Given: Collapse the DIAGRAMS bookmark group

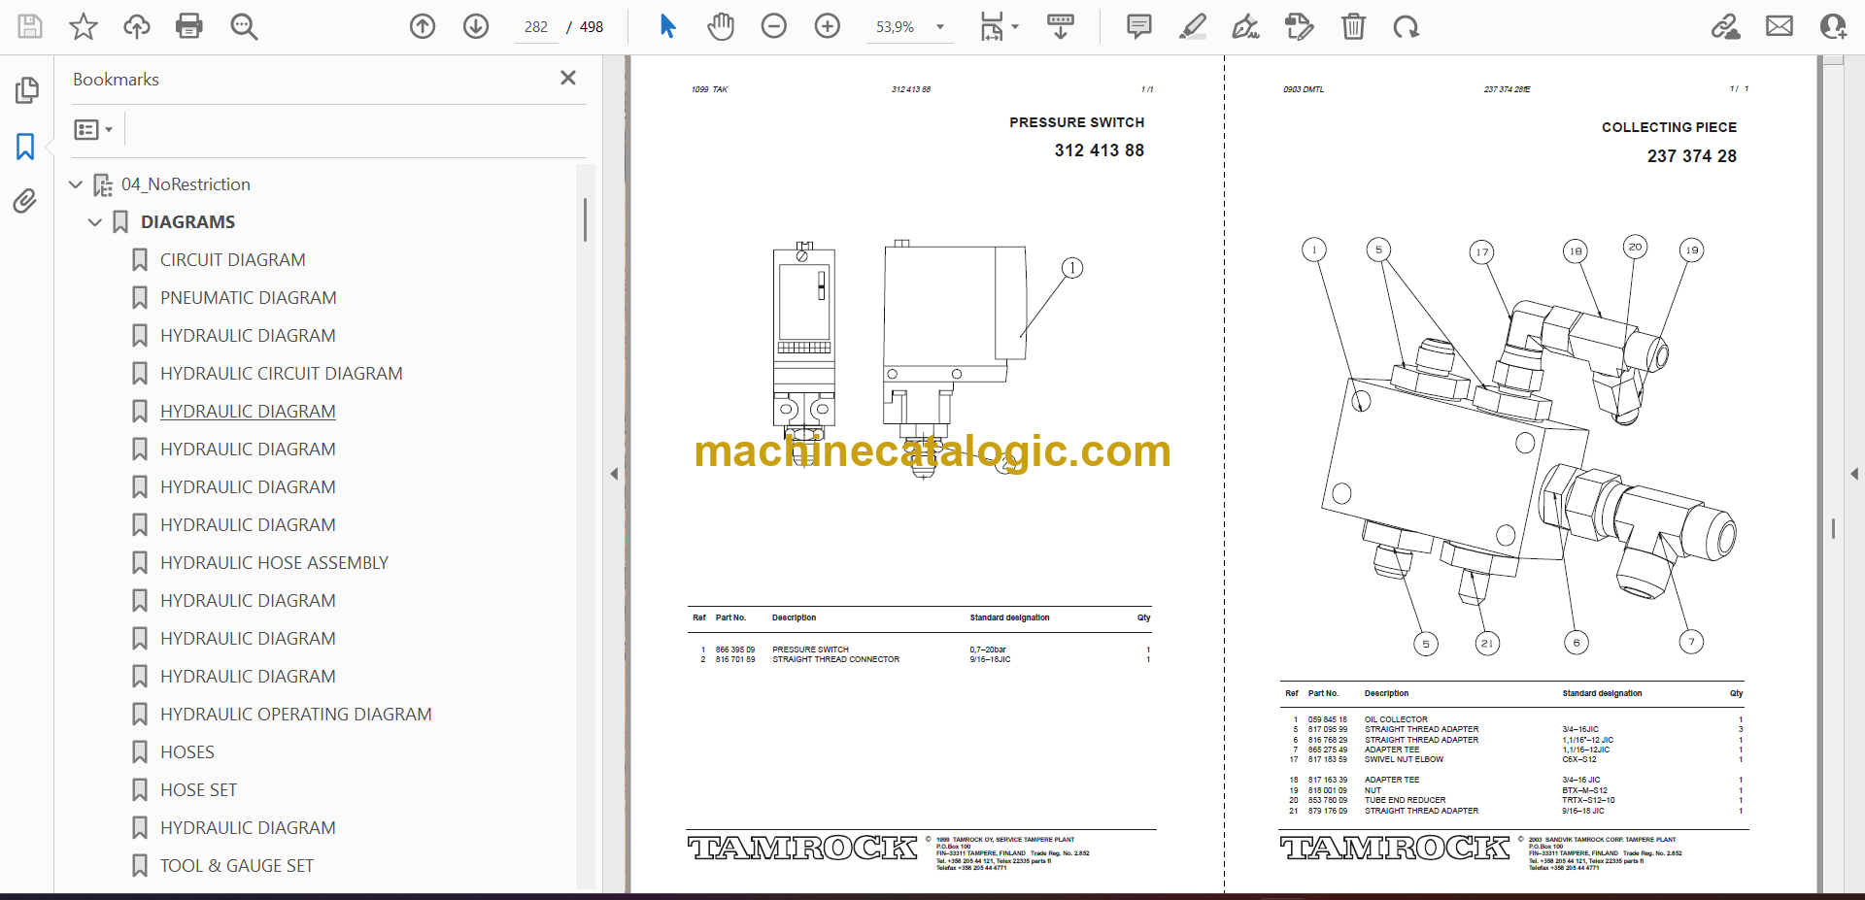Looking at the screenshot, I should (x=94, y=222).
